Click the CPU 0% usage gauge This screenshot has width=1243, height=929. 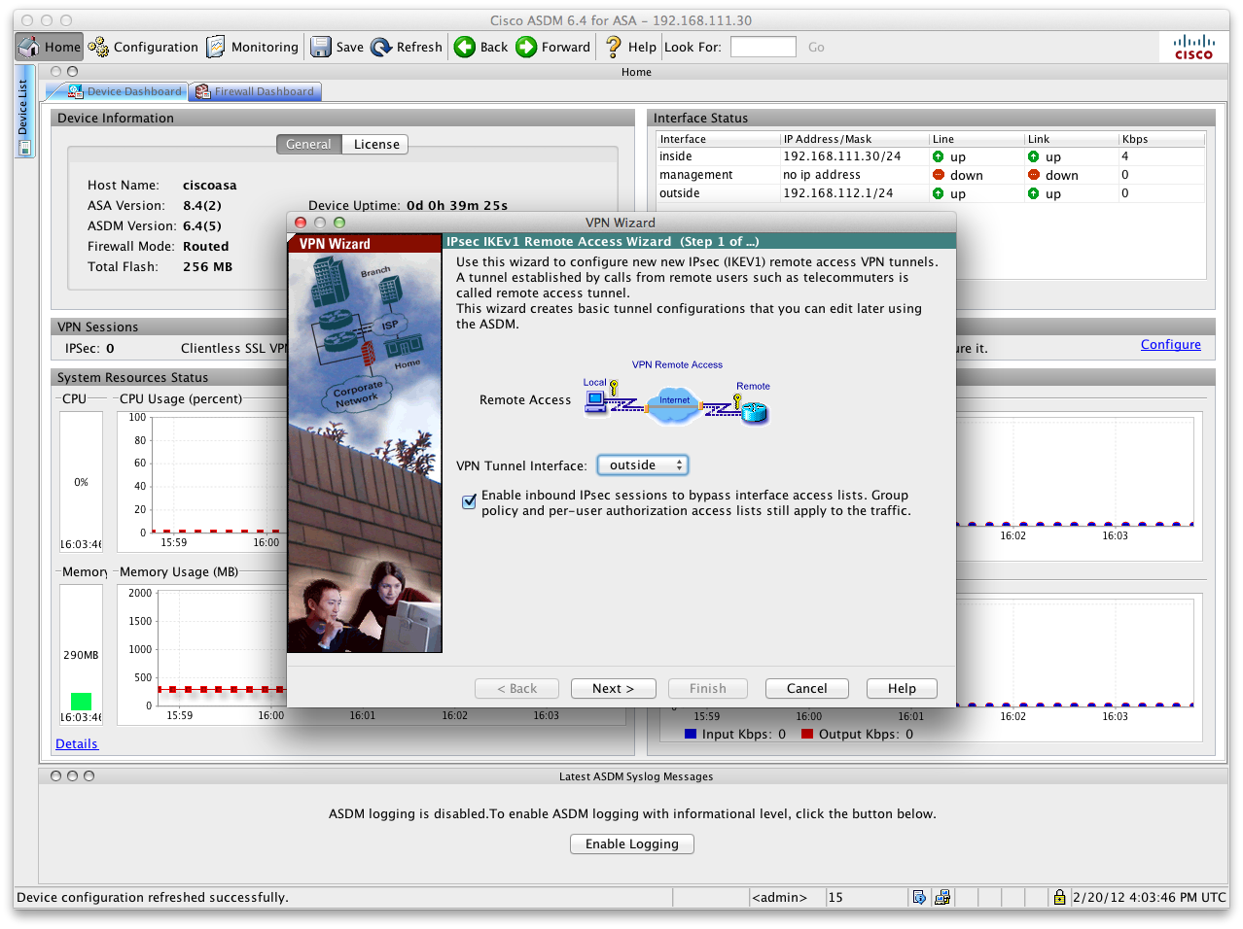pyautogui.click(x=81, y=482)
